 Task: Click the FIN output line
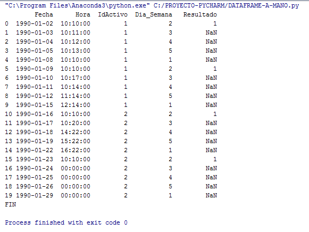point(11,204)
